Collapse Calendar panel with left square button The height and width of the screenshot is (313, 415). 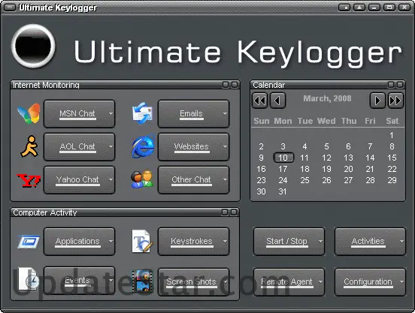point(391,85)
